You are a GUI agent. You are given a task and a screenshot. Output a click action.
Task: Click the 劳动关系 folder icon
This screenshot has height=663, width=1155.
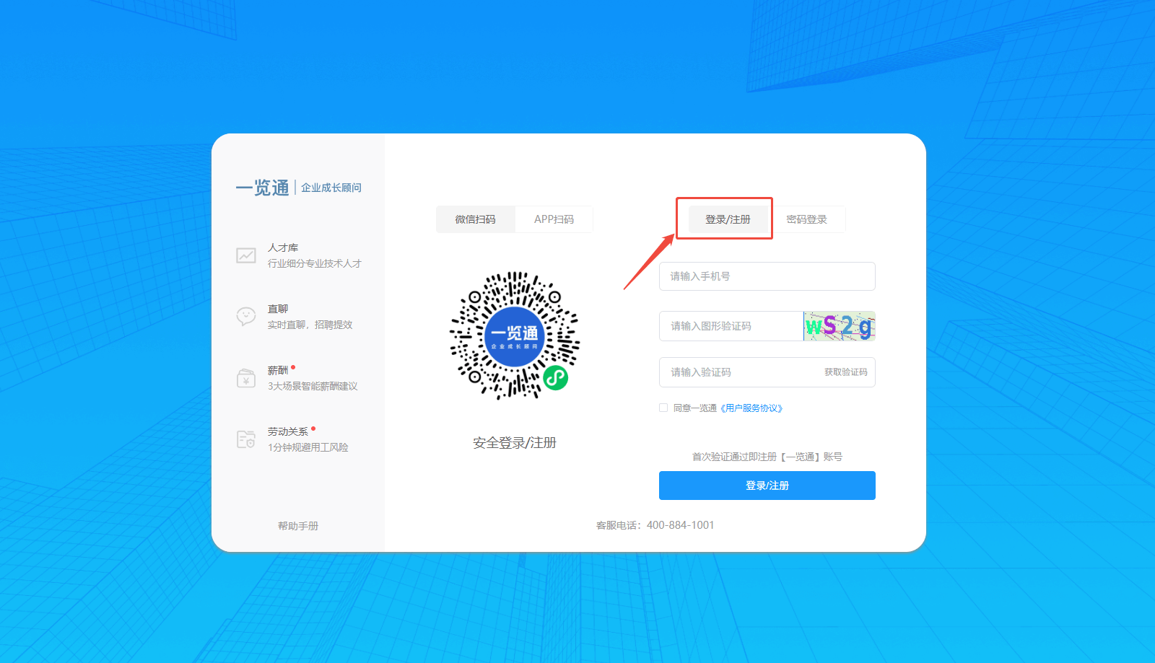(246, 439)
